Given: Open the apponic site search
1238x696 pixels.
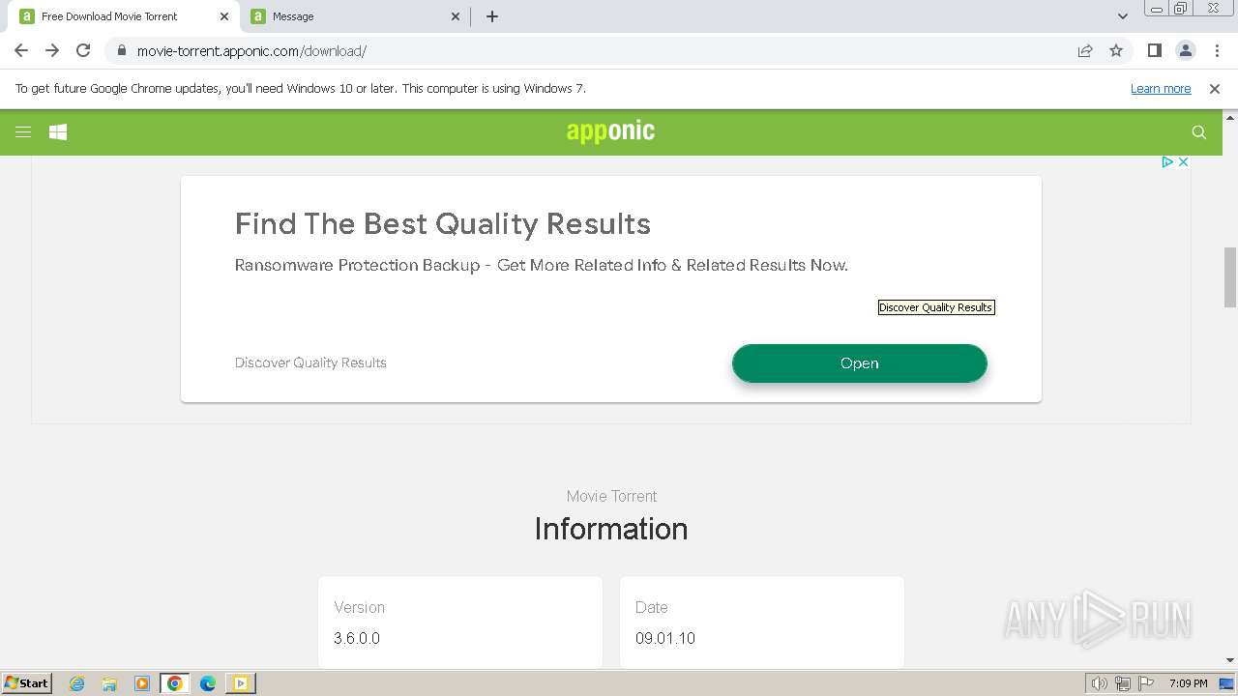Looking at the screenshot, I should [1199, 132].
